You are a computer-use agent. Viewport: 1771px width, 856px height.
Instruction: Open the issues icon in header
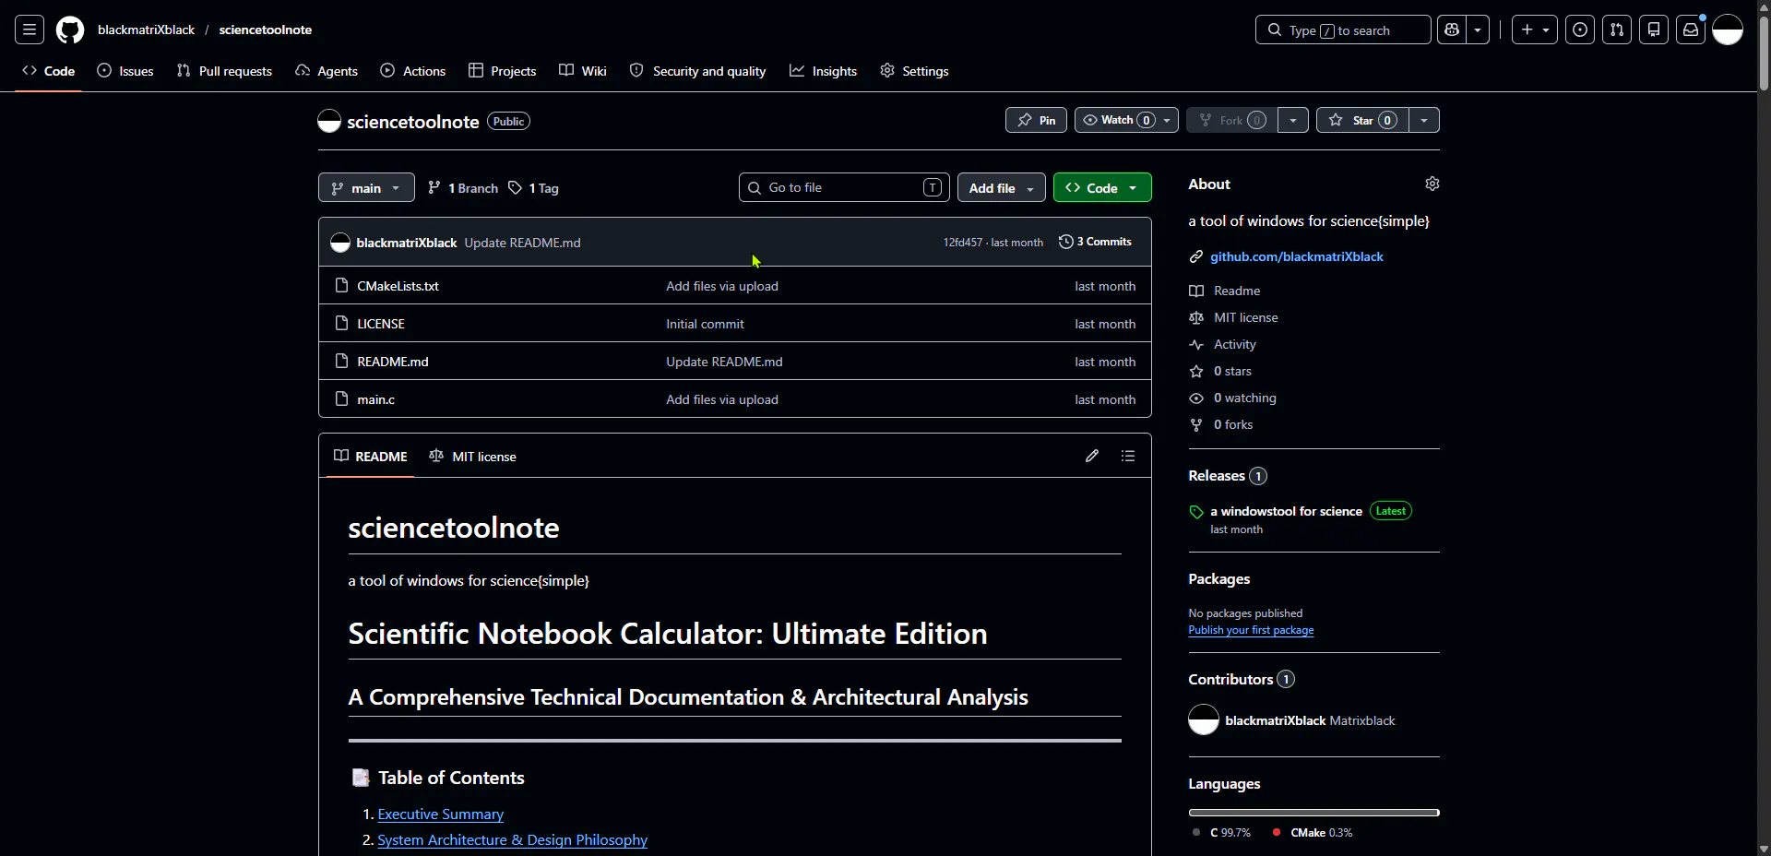point(1580,30)
